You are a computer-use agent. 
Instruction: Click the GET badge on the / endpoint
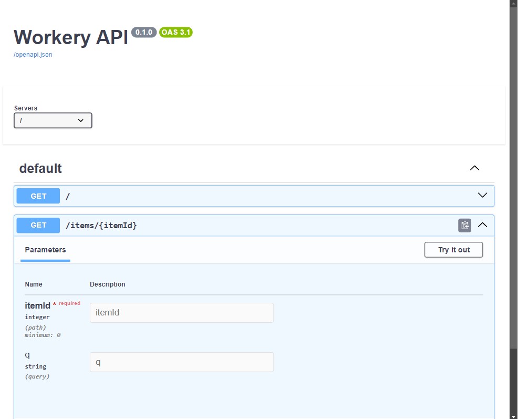38,196
